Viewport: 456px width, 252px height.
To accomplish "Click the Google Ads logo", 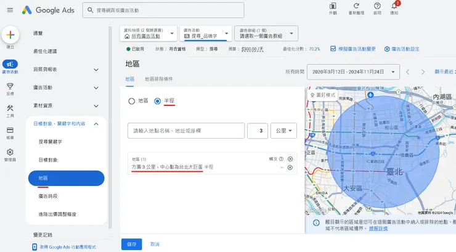I will [48, 10].
